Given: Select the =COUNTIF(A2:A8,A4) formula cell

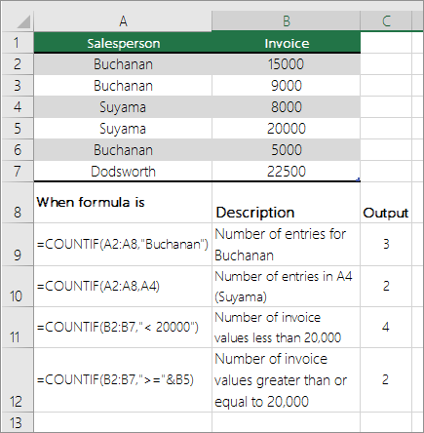Looking at the screenshot, I should (x=123, y=287).
